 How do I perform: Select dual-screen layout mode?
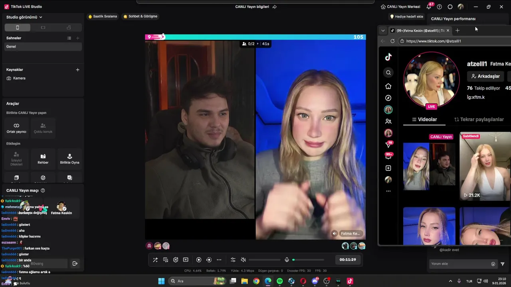point(69,28)
